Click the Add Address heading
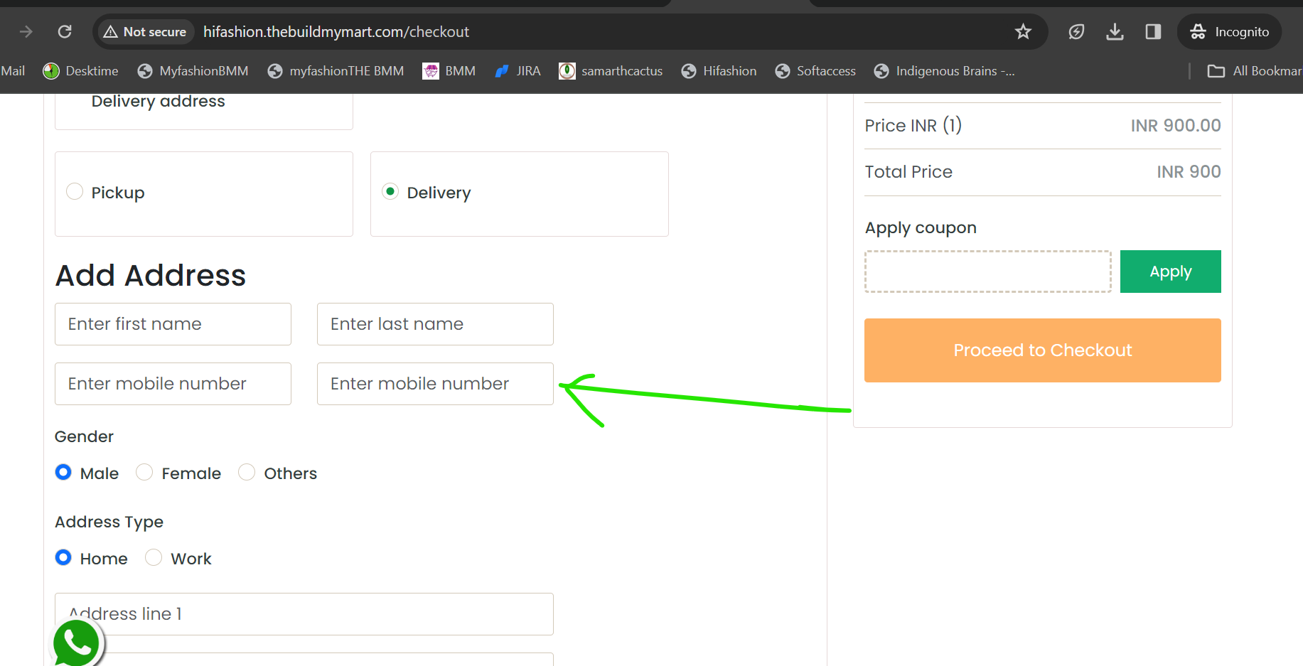This screenshot has width=1303, height=666. 151,276
